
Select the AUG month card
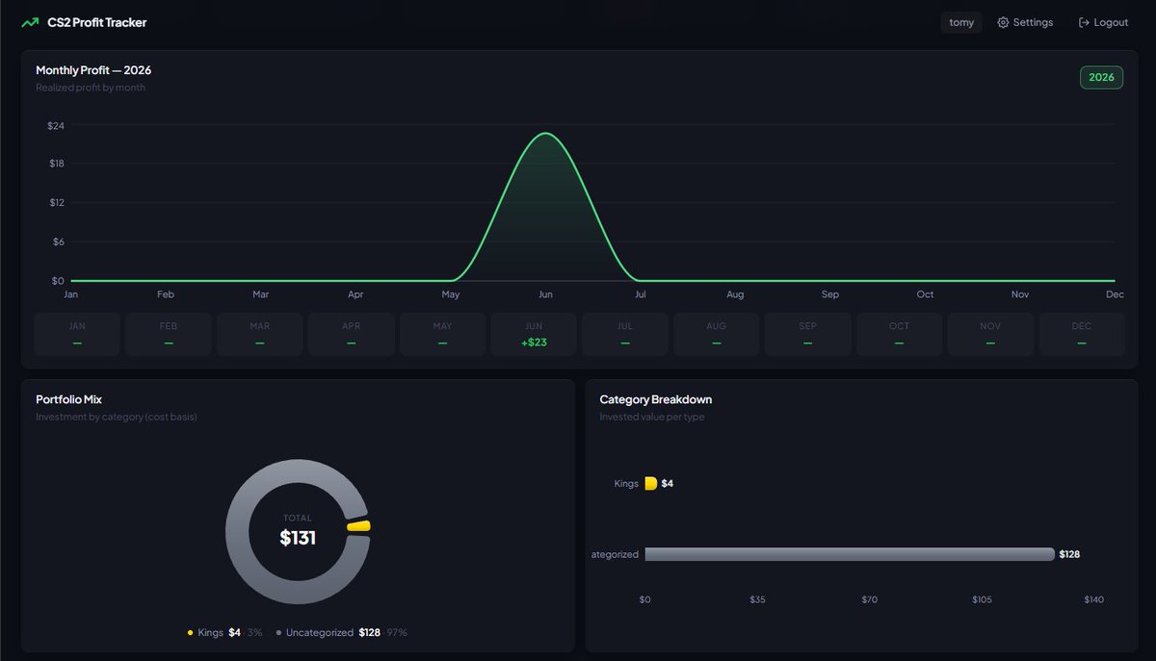tap(717, 334)
